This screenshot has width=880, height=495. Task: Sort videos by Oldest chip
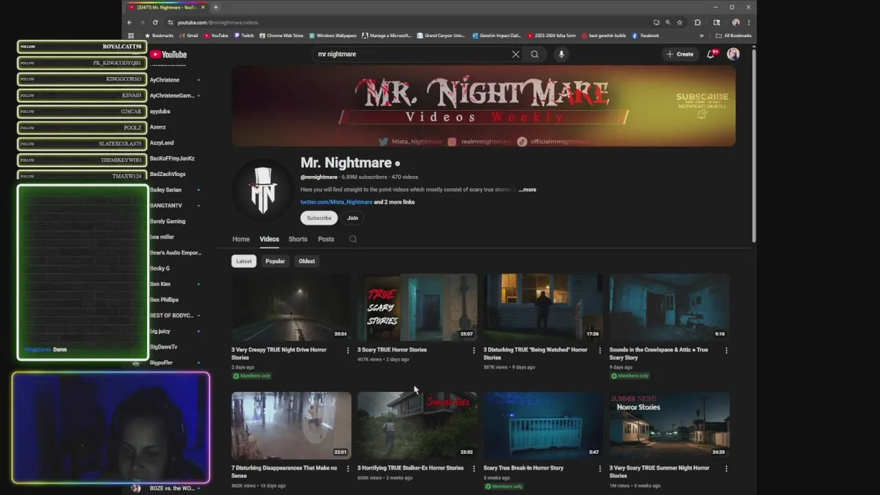pyautogui.click(x=307, y=261)
